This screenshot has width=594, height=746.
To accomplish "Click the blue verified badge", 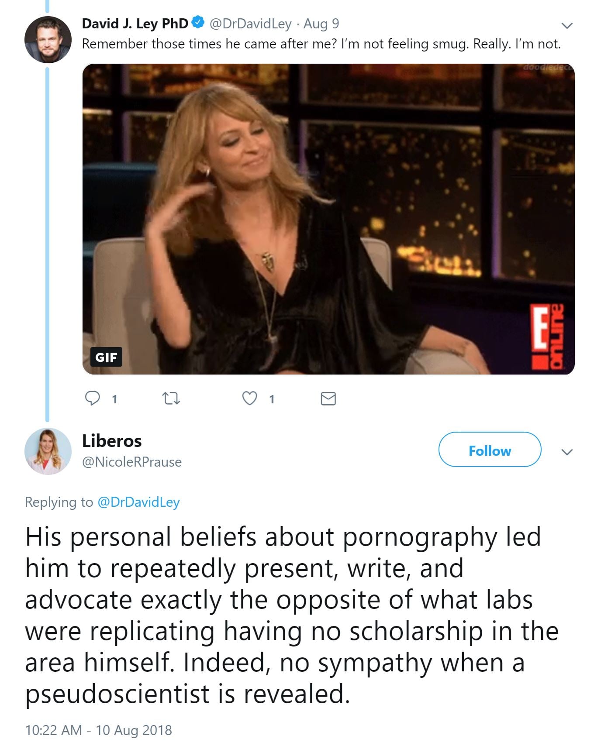I will (x=198, y=23).
